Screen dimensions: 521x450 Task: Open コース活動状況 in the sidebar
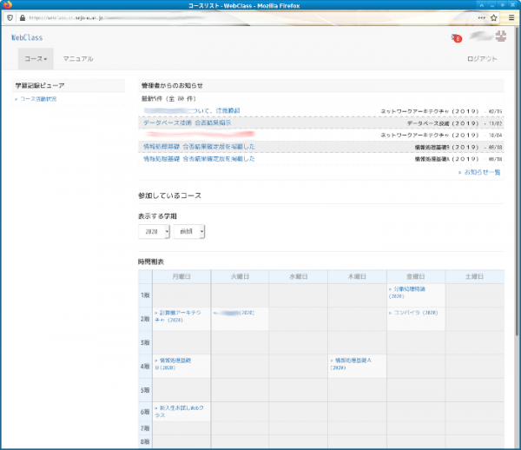(38, 99)
